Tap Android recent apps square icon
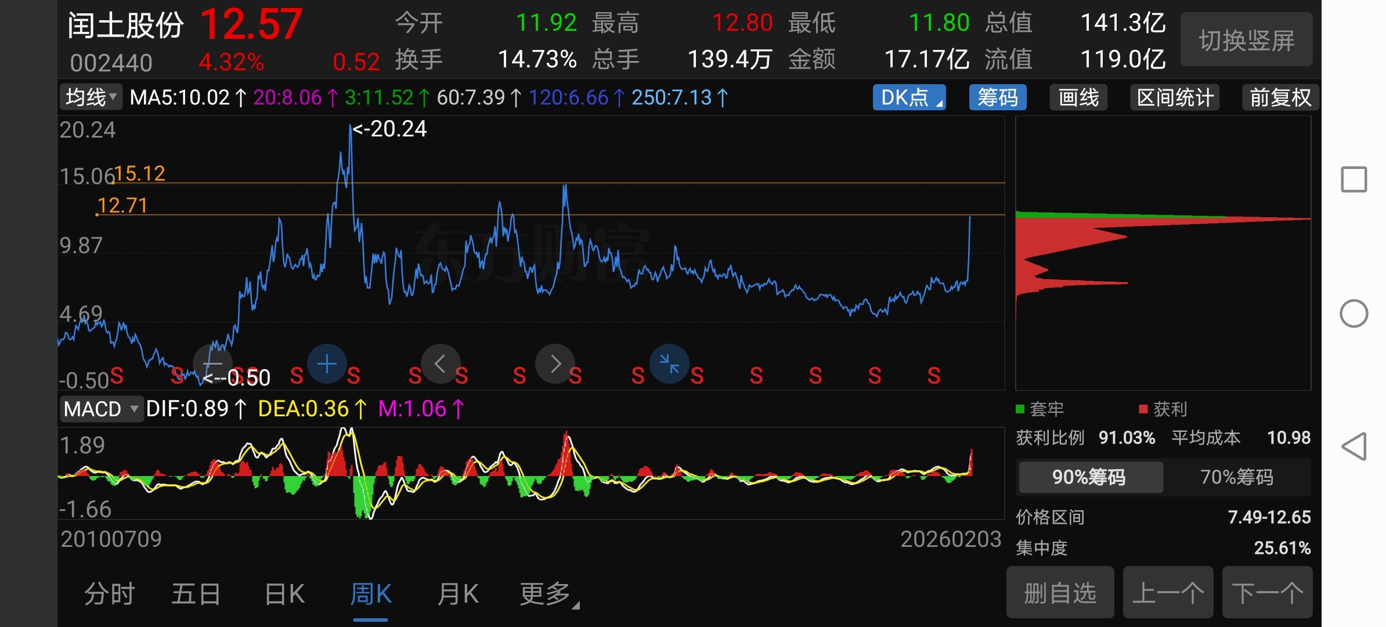Viewport: 1386px width, 627px height. 1353,179
